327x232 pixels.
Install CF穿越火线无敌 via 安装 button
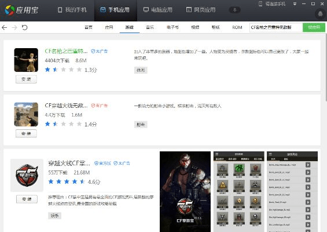click(26, 133)
